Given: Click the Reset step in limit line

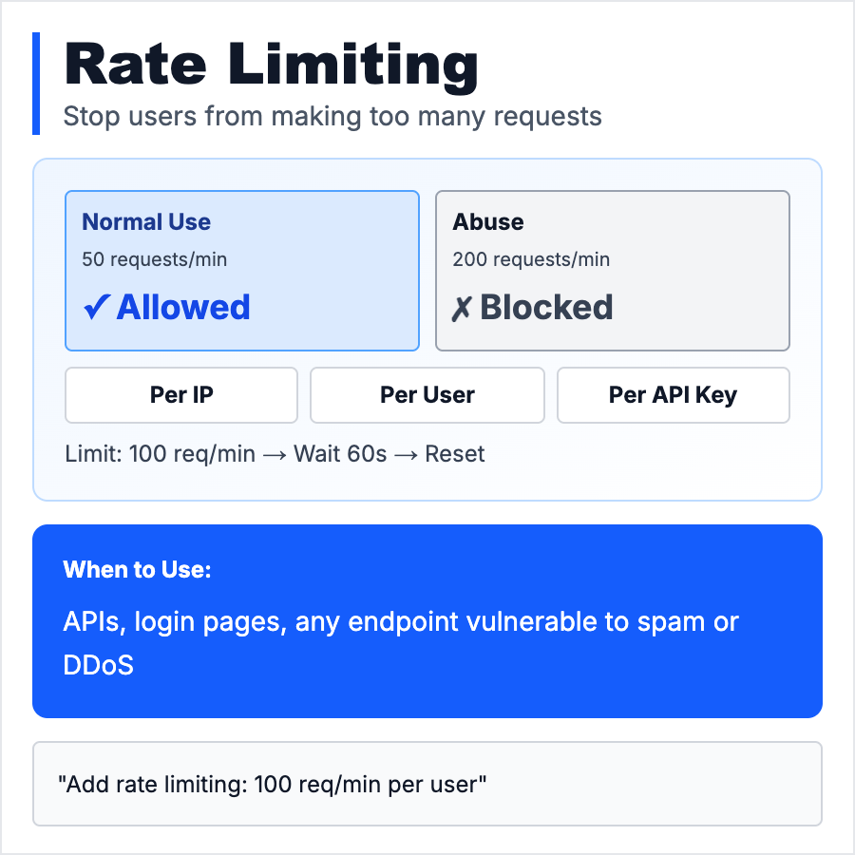Looking at the screenshot, I should pos(455,454).
